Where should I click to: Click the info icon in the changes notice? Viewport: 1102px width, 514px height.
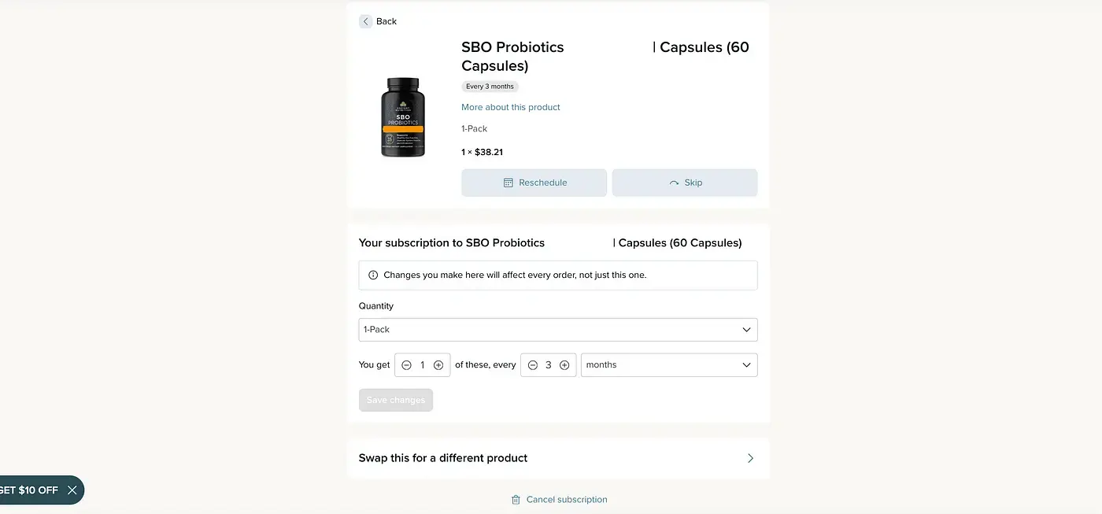pos(373,275)
